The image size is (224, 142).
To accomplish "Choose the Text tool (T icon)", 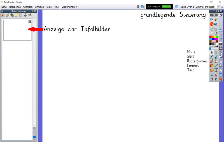I will click(x=216, y=70).
